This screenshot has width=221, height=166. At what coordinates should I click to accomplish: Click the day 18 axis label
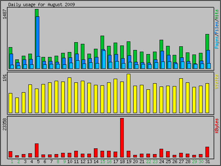pyautogui.click(x=122, y=161)
